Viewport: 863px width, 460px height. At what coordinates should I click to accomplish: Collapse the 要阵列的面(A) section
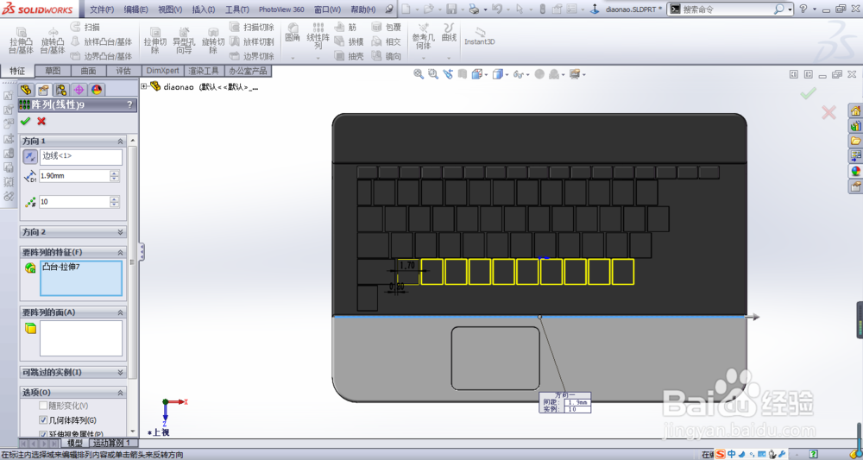(x=121, y=312)
